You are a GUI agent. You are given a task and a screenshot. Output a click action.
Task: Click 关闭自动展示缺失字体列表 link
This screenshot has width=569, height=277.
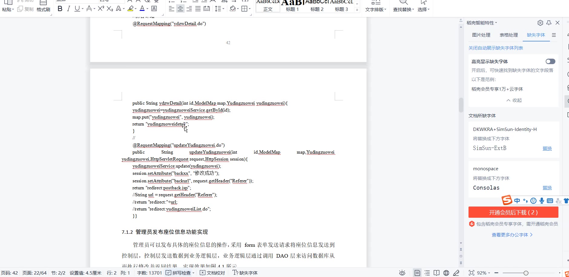(496, 48)
